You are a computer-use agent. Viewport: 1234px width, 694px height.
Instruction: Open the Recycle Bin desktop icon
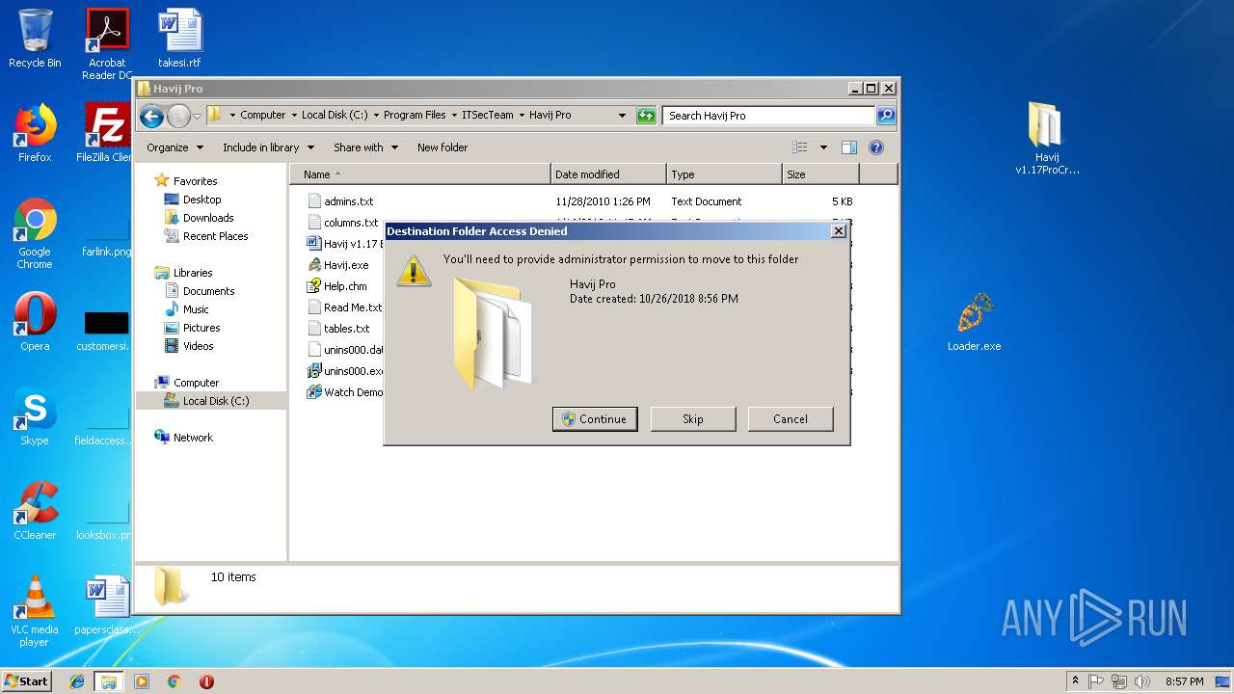pos(35,39)
